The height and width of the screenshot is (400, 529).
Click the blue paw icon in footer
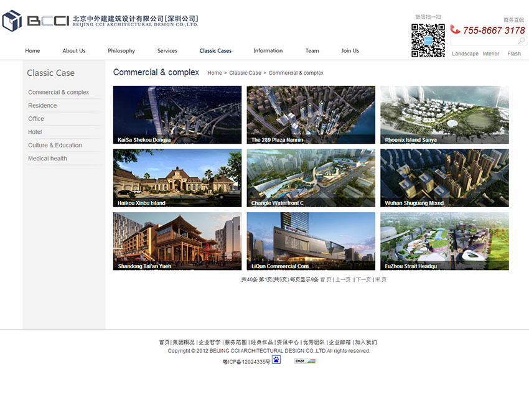pyautogui.click(x=276, y=360)
